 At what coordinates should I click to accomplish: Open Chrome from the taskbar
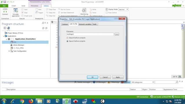[x=22, y=101]
